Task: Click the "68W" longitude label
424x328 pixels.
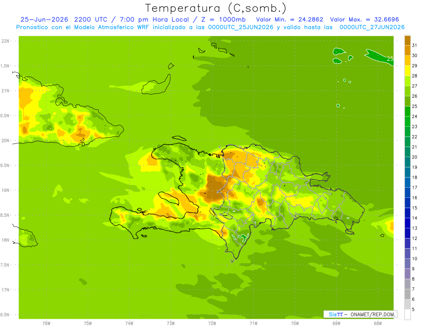Action: click(378, 323)
